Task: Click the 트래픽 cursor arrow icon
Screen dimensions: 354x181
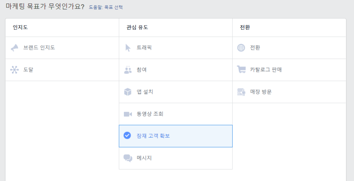Action: pos(128,47)
